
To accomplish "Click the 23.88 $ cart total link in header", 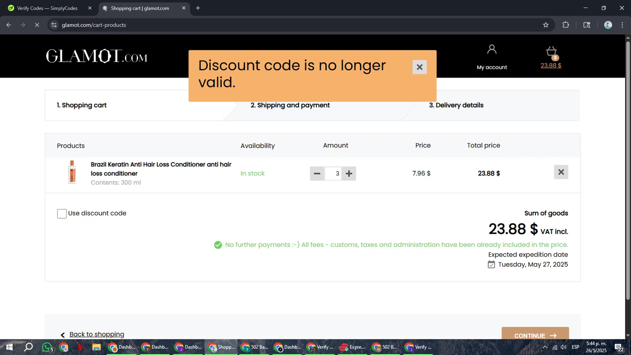I will (x=551, y=65).
